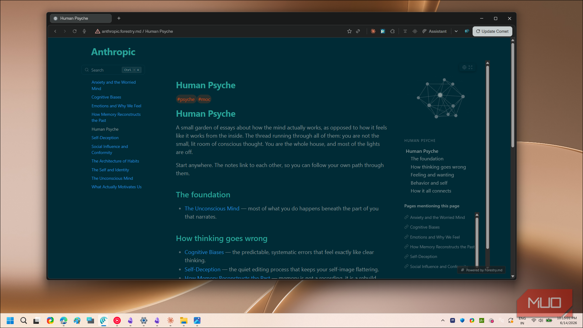583x328 pixels.
Task: Focus the sidebar Search box
Action: pyautogui.click(x=113, y=70)
